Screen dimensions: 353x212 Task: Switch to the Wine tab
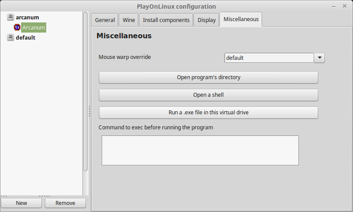tap(129, 20)
